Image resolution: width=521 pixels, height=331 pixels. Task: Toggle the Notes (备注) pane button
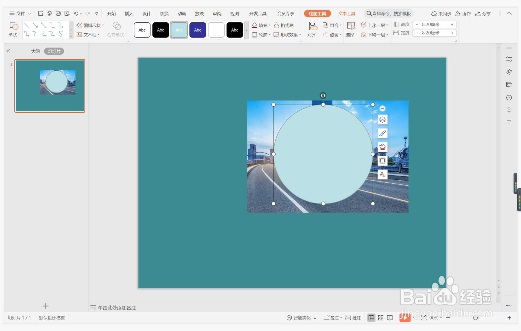pos(332,318)
